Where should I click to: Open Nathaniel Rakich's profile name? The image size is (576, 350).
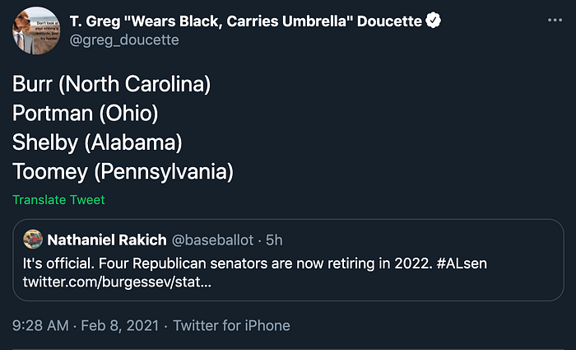click(x=107, y=240)
